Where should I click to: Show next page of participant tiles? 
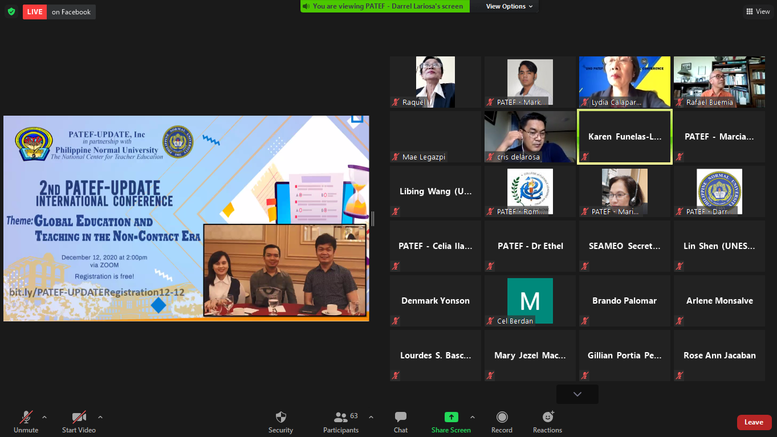pos(577,394)
